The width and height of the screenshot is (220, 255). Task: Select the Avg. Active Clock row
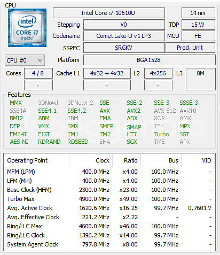109,208
